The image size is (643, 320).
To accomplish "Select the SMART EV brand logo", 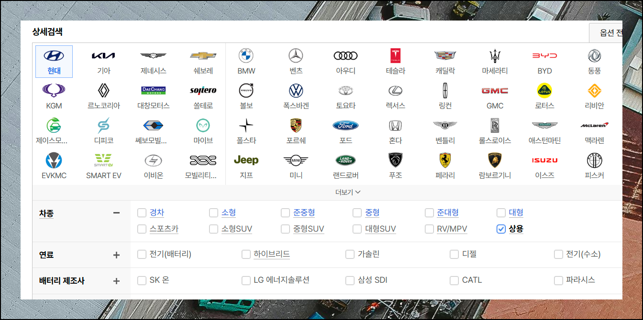I will (x=103, y=160).
